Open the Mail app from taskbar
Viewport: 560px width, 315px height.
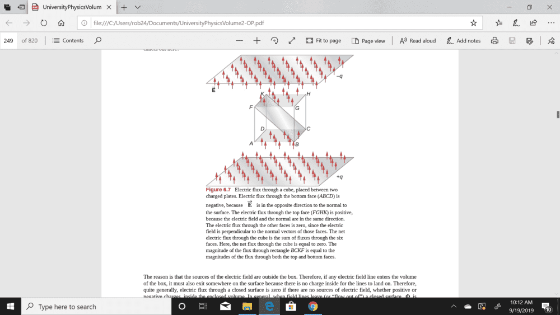[225, 307]
